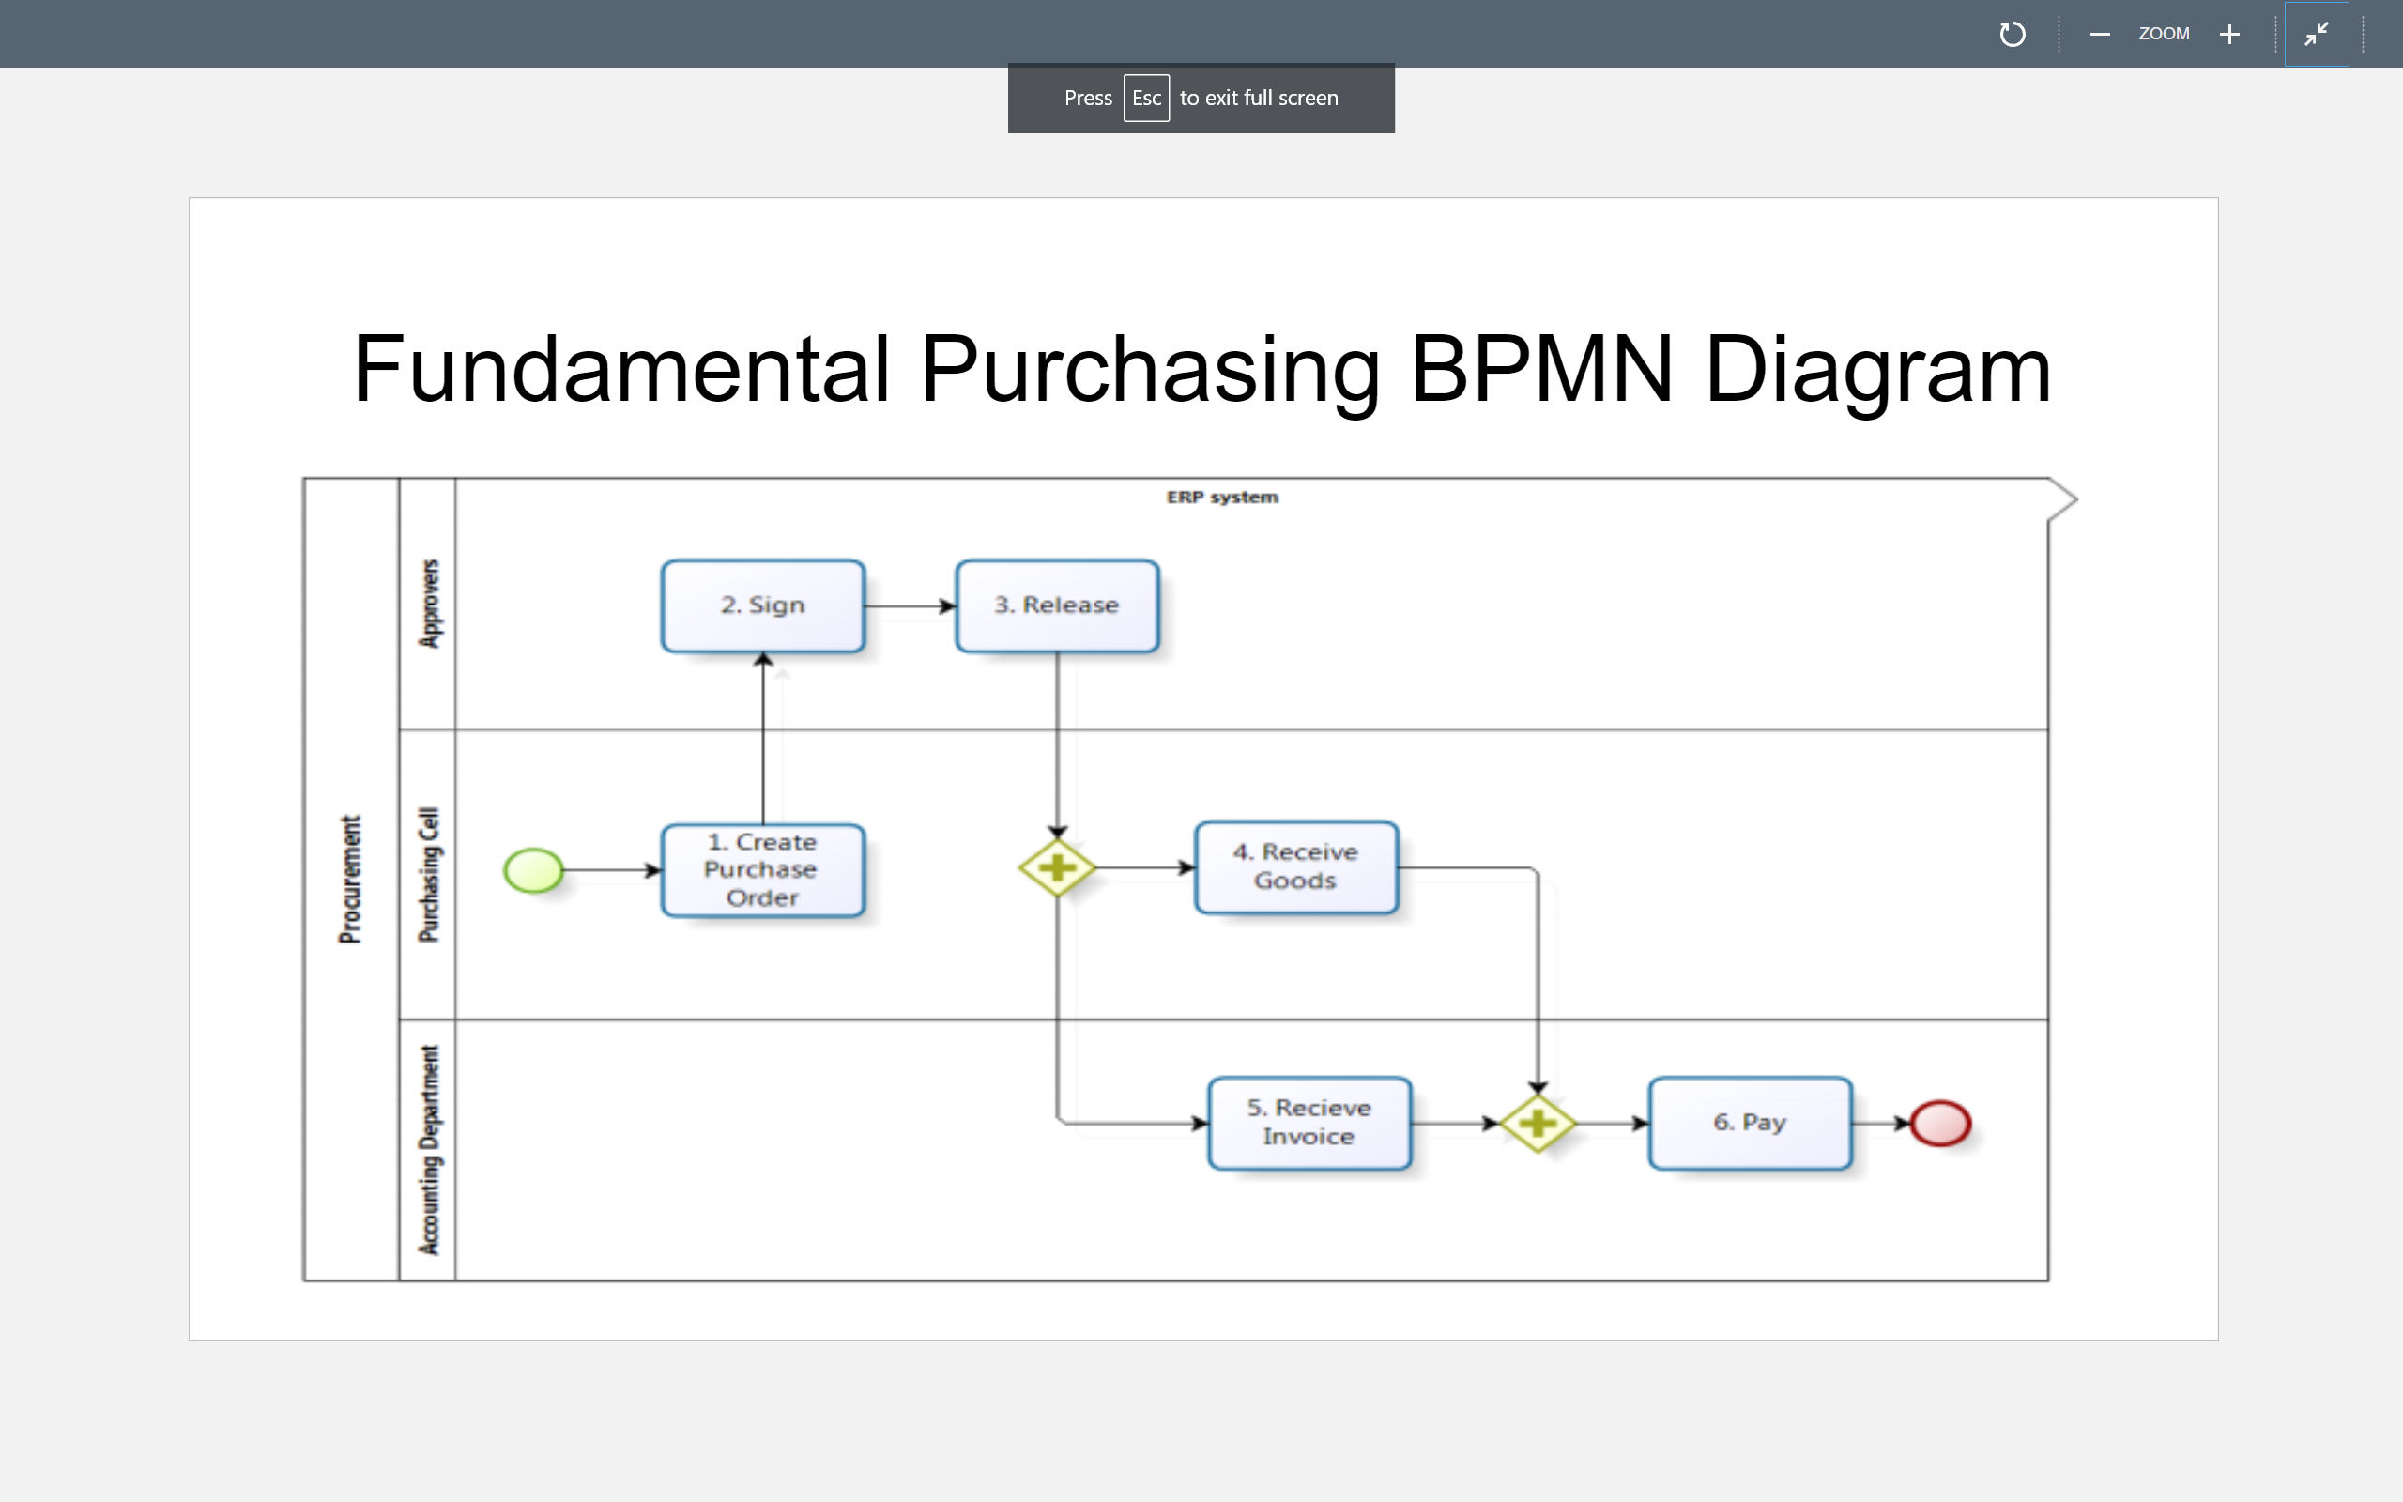Screen dimensions: 2403x1502
Task: Click the rotate/reset view icon
Action: coord(2012,35)
